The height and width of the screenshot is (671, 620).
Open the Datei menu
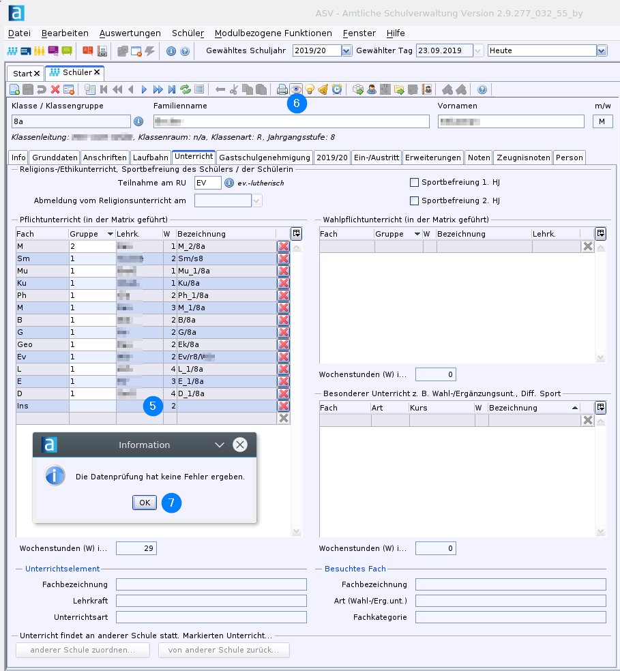click(19, 33)
